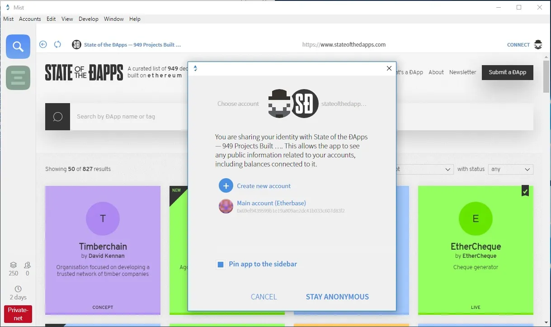Screen dimensions: 551x327
Task: Click the anonymous identity avatar next to CONNECT
Action: pos(538,44)
